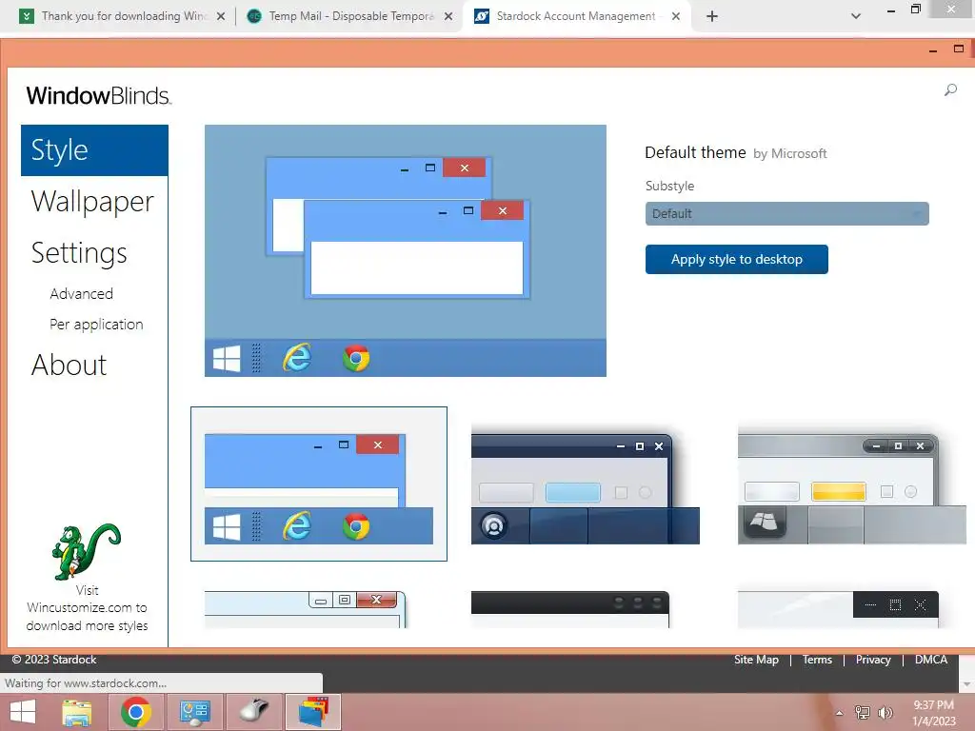The width and height of the screenshot is (975, 731).
Task: Expand the Substyle Default dropdown
Action: pos(786,214)
